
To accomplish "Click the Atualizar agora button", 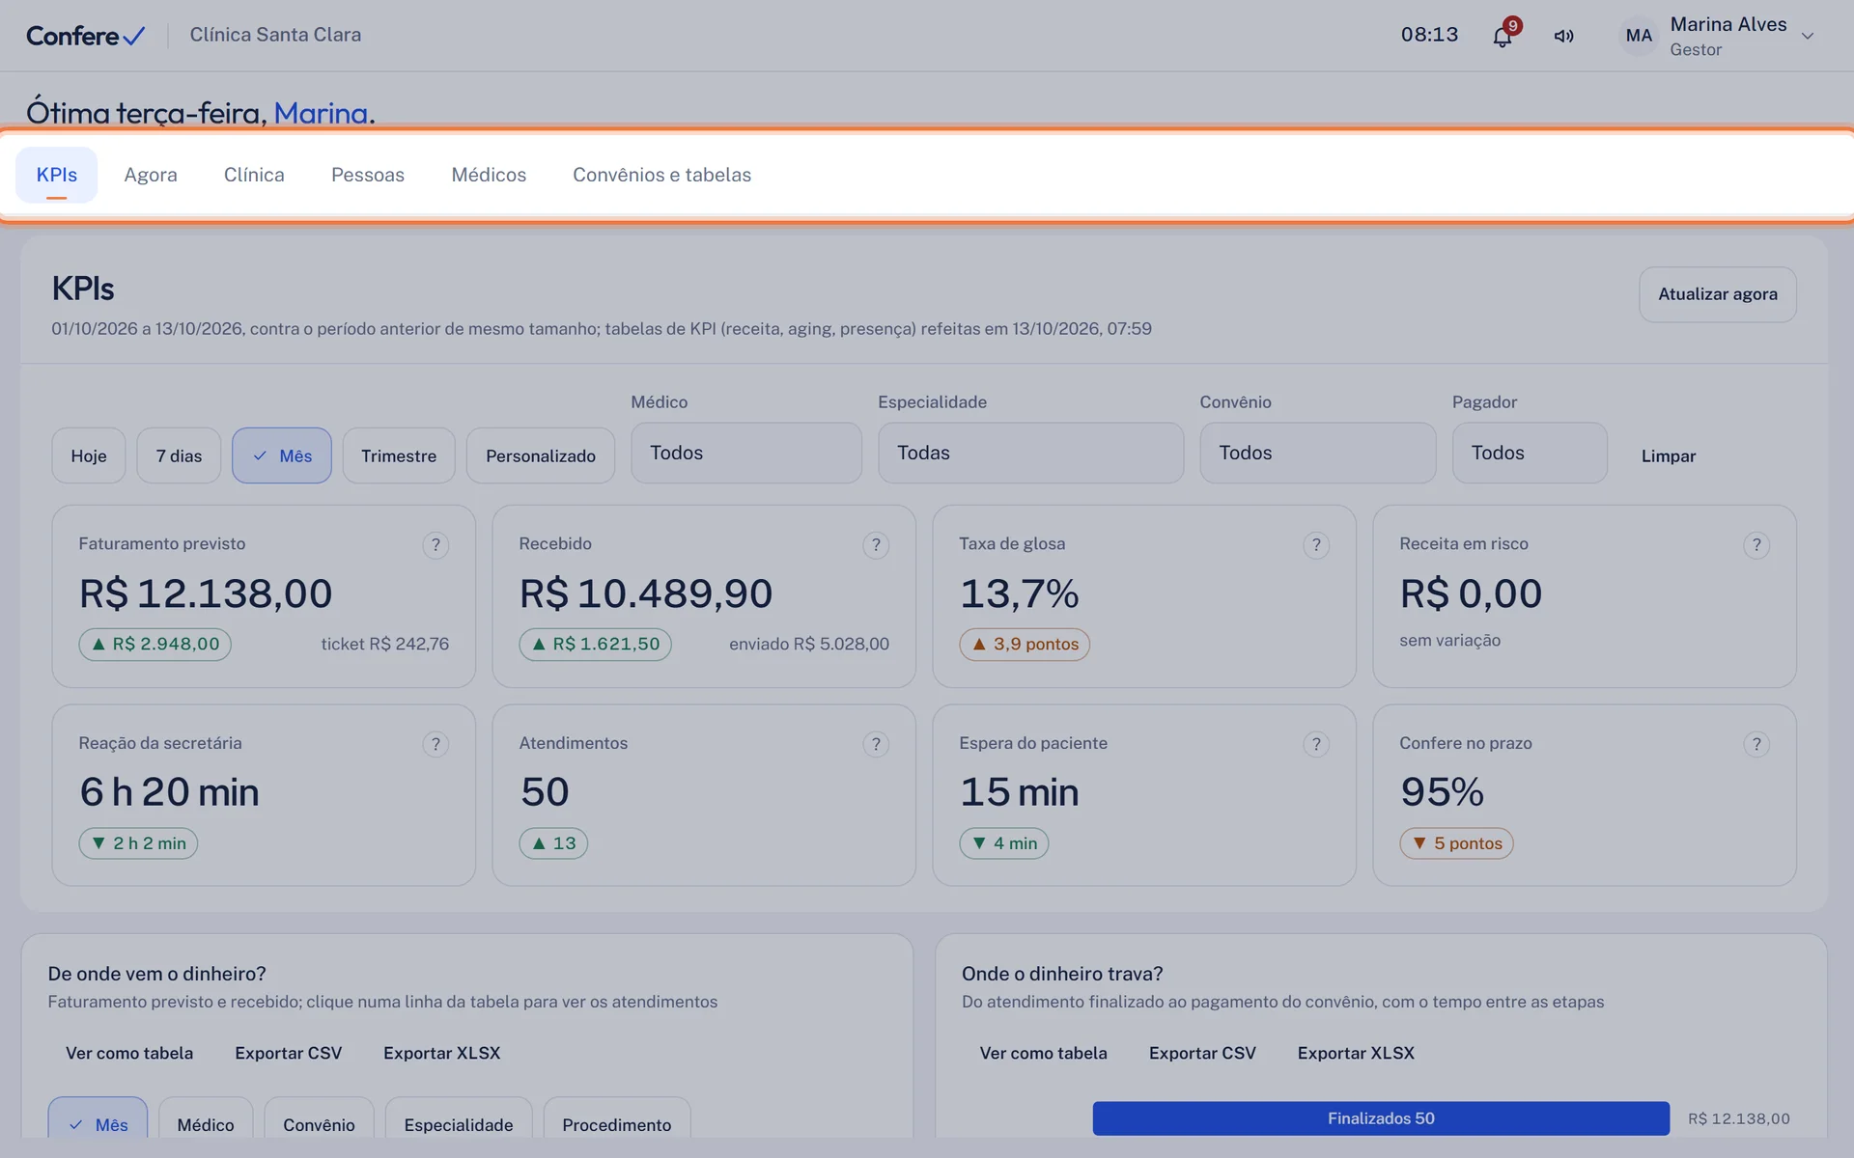I will click(x=1718, y=294).
